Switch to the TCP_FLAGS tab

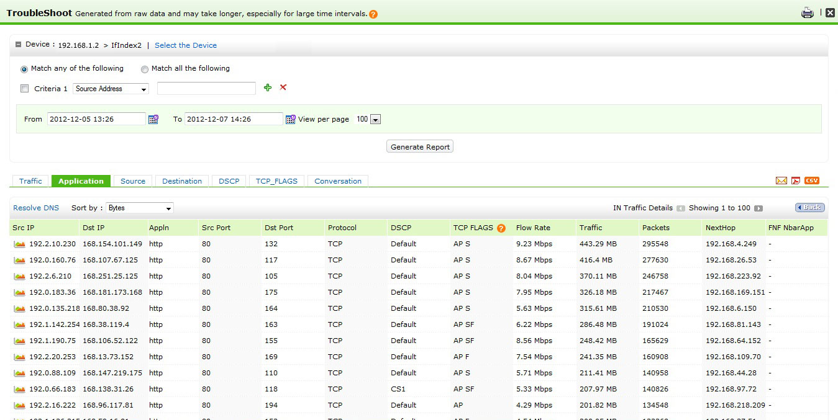[x=276, y=181]
